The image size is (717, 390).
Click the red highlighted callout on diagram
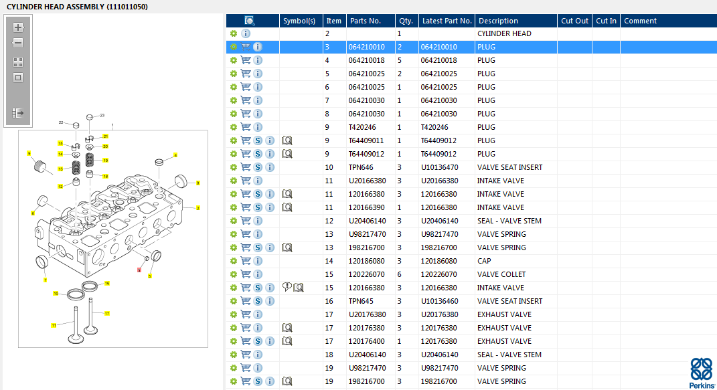(139, 270)
